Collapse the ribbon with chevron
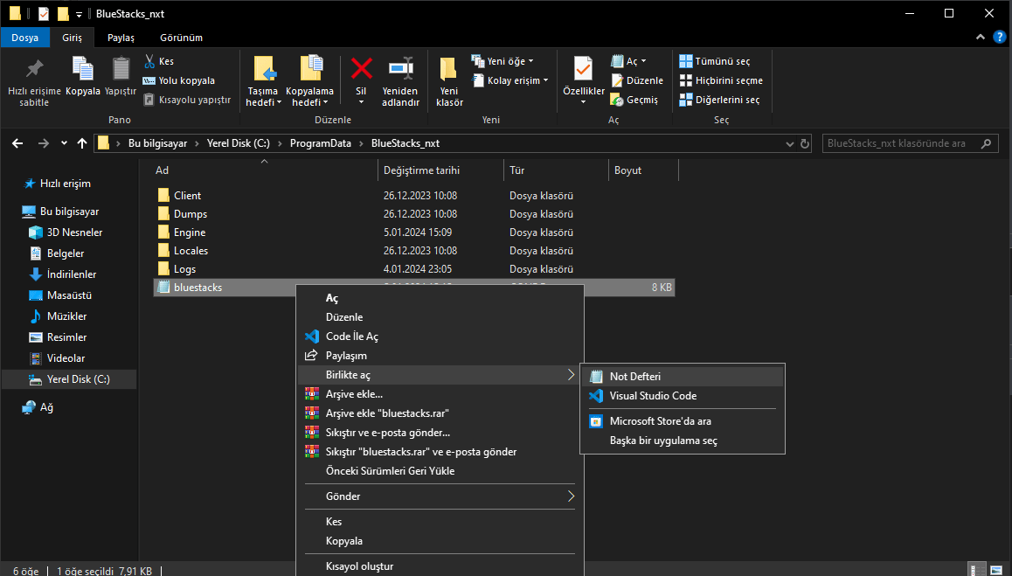Image resolution: width=1012 pixels, height=576 pixels. [x=981, y=38]
